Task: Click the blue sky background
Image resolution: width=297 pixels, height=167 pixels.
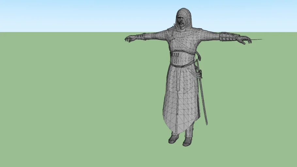Action: (x=65, y=15)
